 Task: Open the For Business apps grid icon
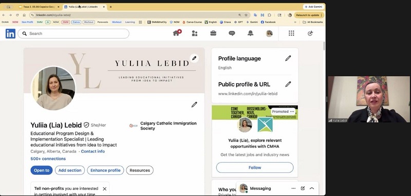(291, 33)
